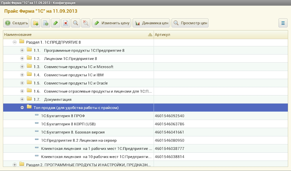The height and width of the screenshot is (171, 291).
Task: Click folder icon of Раздел 1 row
Action: 22,42
